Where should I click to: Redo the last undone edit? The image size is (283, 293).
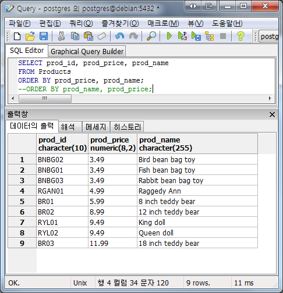pos(133,36)
